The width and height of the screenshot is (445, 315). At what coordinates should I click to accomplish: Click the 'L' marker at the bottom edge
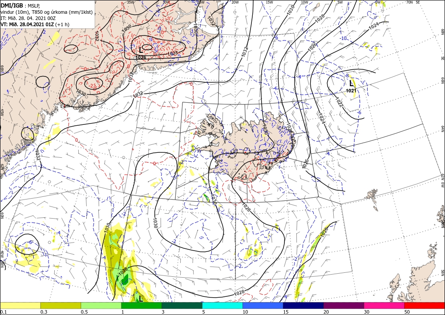tap(141, 299)
